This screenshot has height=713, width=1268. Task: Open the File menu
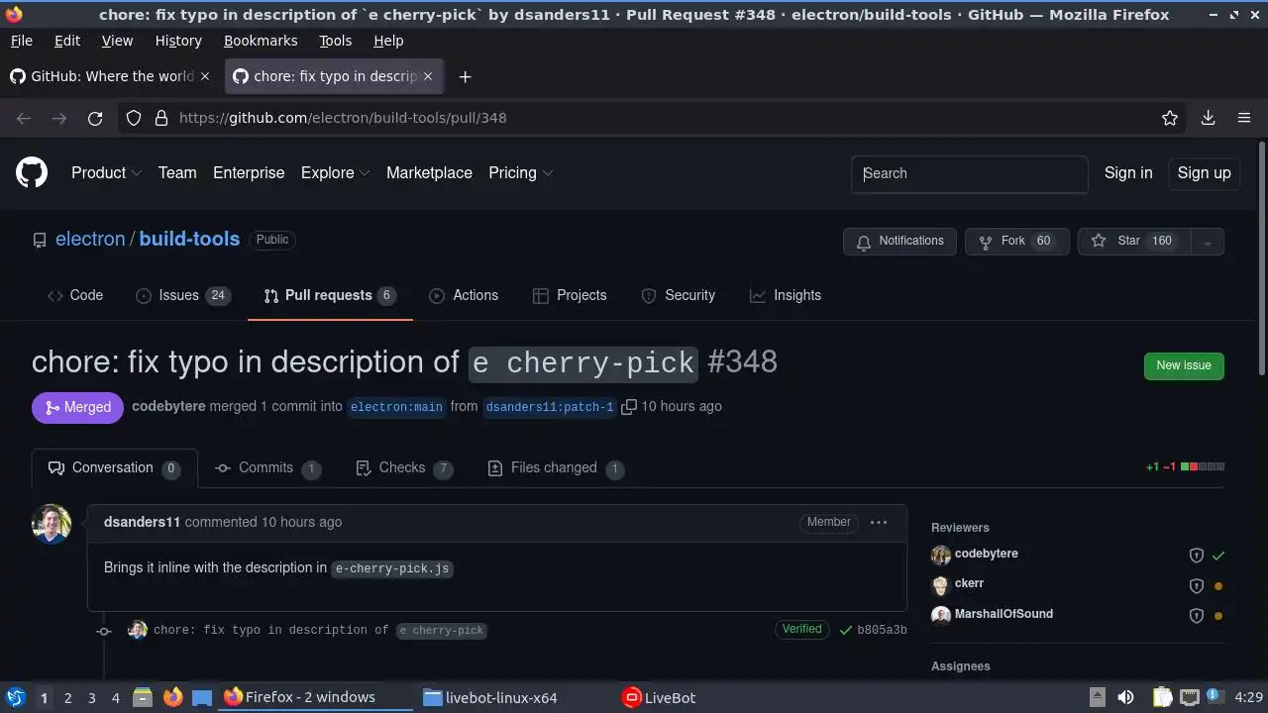21,41
